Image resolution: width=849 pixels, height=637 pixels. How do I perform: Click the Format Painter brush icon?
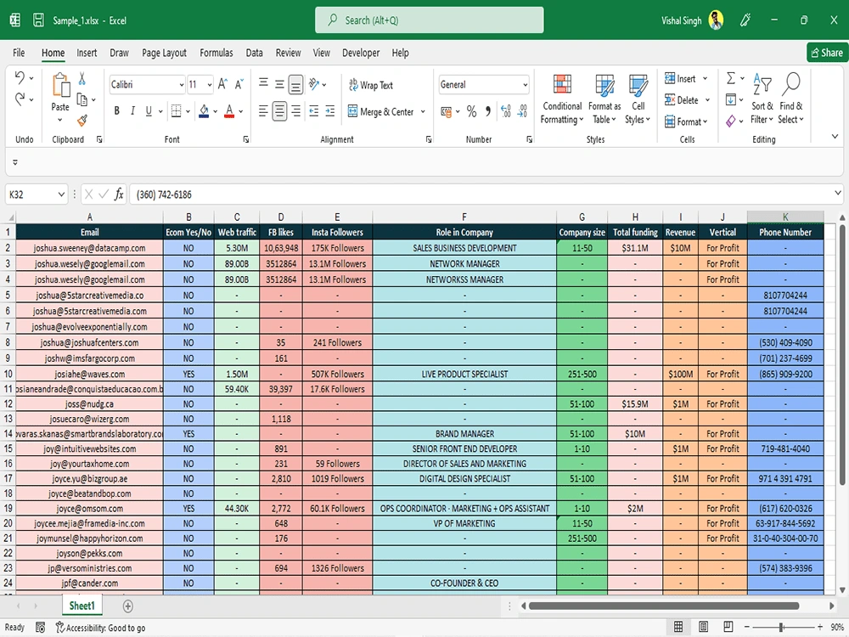(82, 121)
